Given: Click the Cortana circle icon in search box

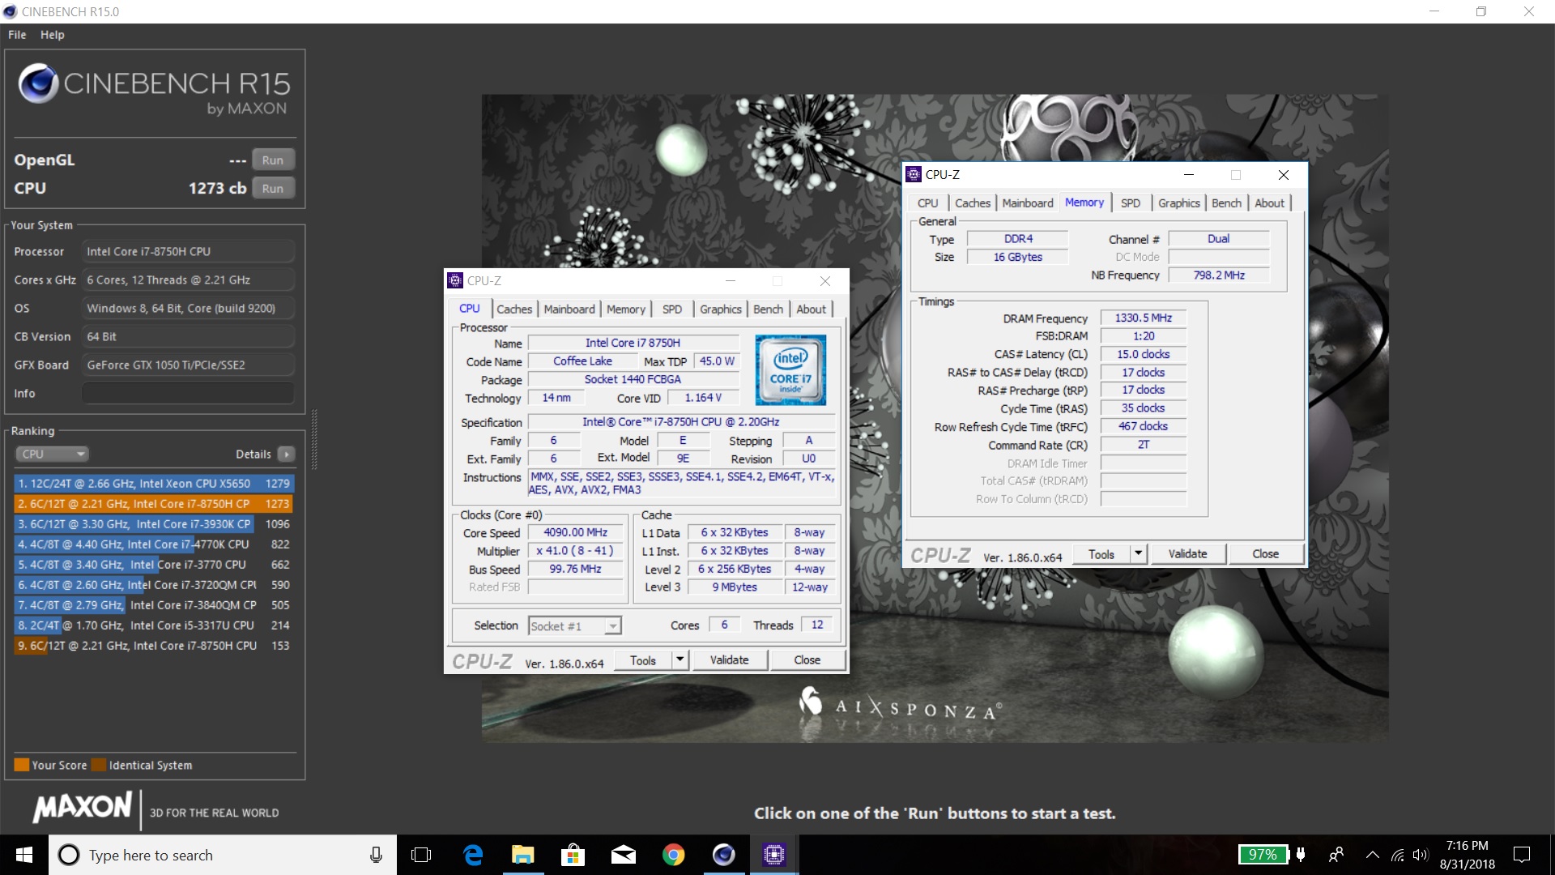Looking at the screenshot, I should (70, 855).
